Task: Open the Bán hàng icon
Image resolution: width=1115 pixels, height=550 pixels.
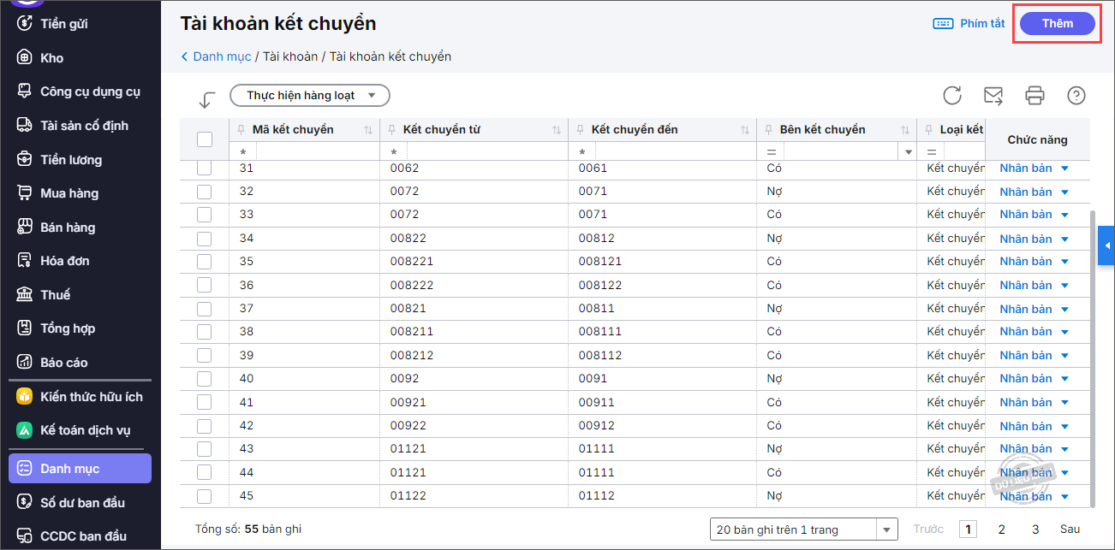Action: pos(25,227)
